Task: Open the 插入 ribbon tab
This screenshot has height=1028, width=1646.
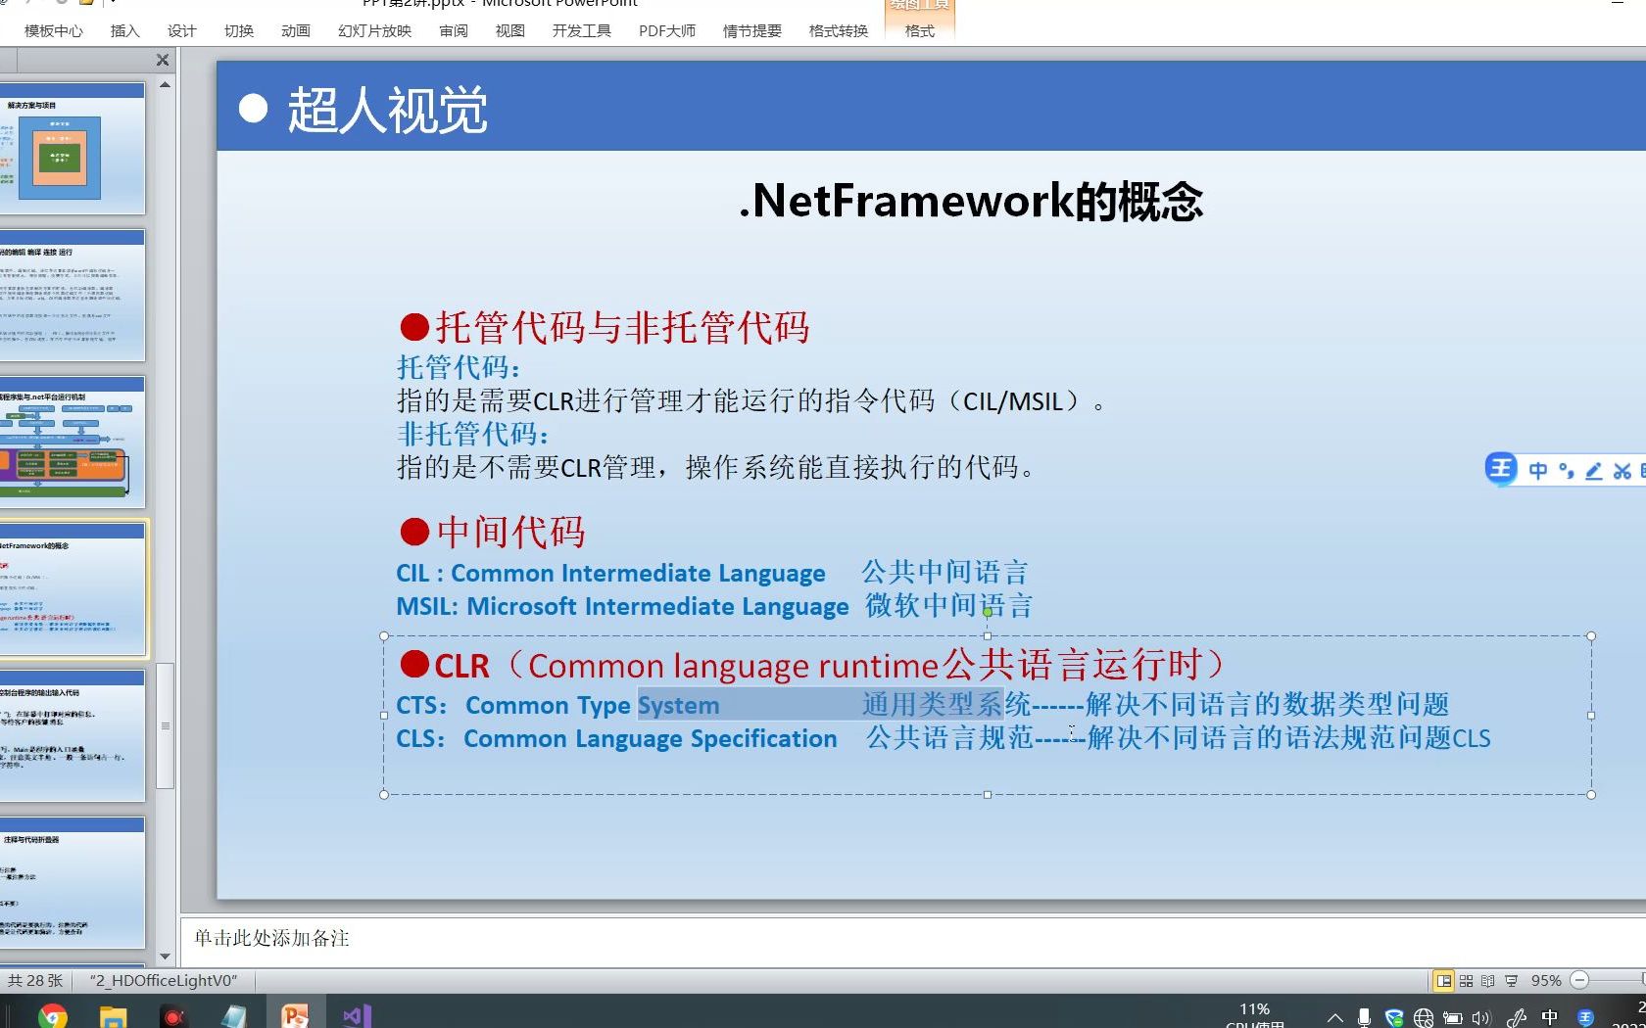Action: click(124, 31)
